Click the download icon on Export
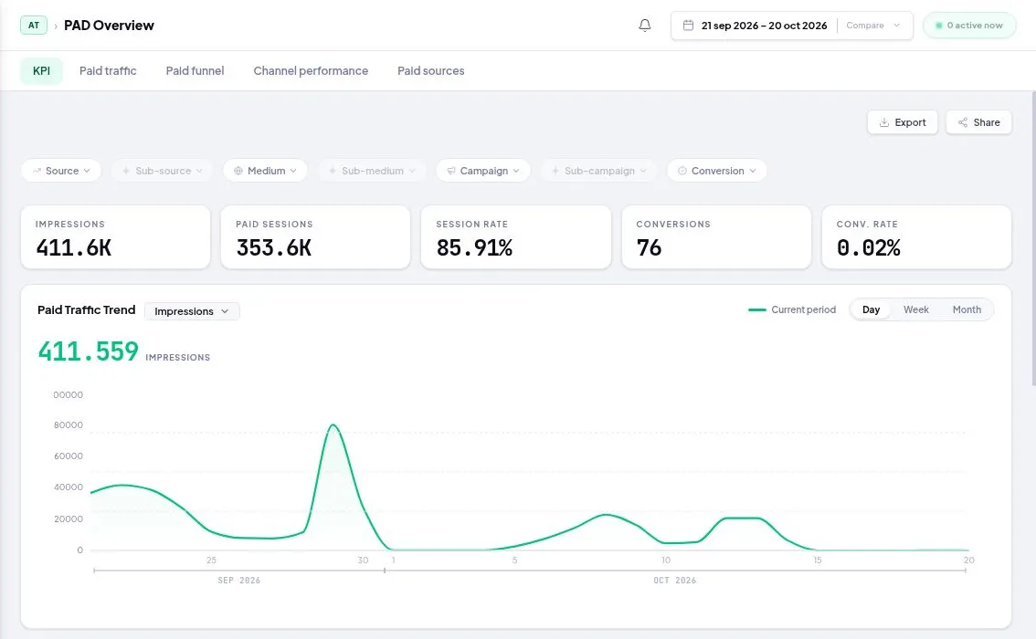 tap(884, 122)
